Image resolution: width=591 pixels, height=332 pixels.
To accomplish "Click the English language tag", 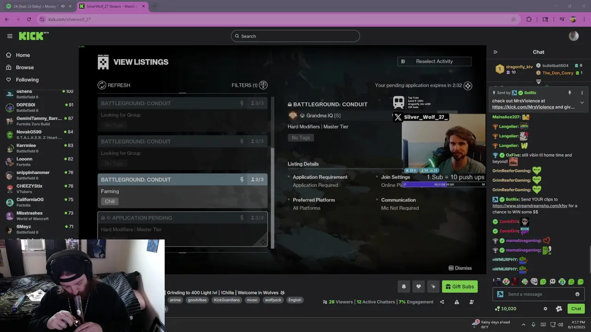I will pyautogui.click(x=295, y=300).
